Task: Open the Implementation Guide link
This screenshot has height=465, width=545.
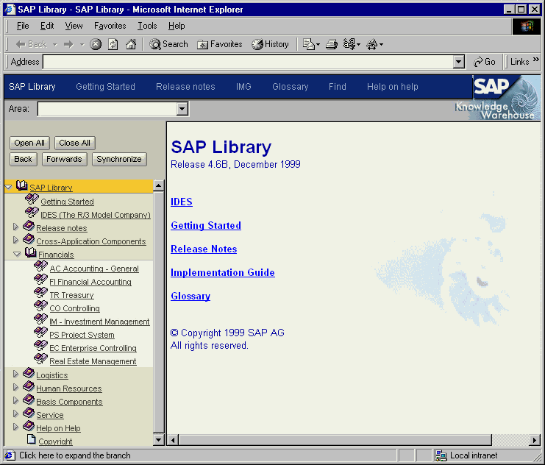Action: tap(222, 272)
